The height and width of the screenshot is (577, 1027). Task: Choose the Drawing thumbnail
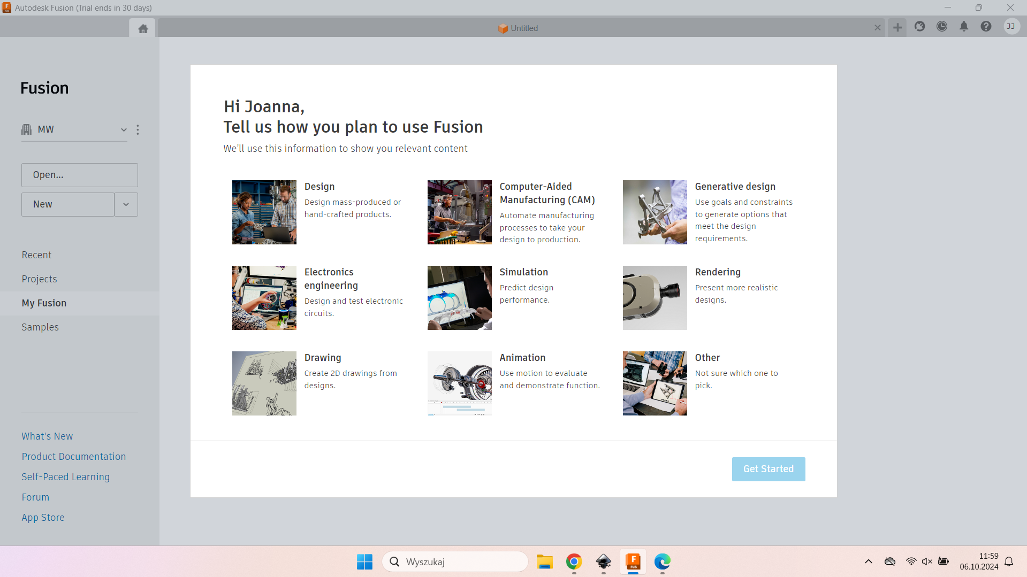(264, 383)
